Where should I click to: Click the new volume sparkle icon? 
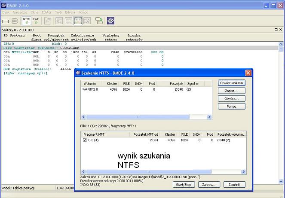pyautogui.click(x=48, y=21)
